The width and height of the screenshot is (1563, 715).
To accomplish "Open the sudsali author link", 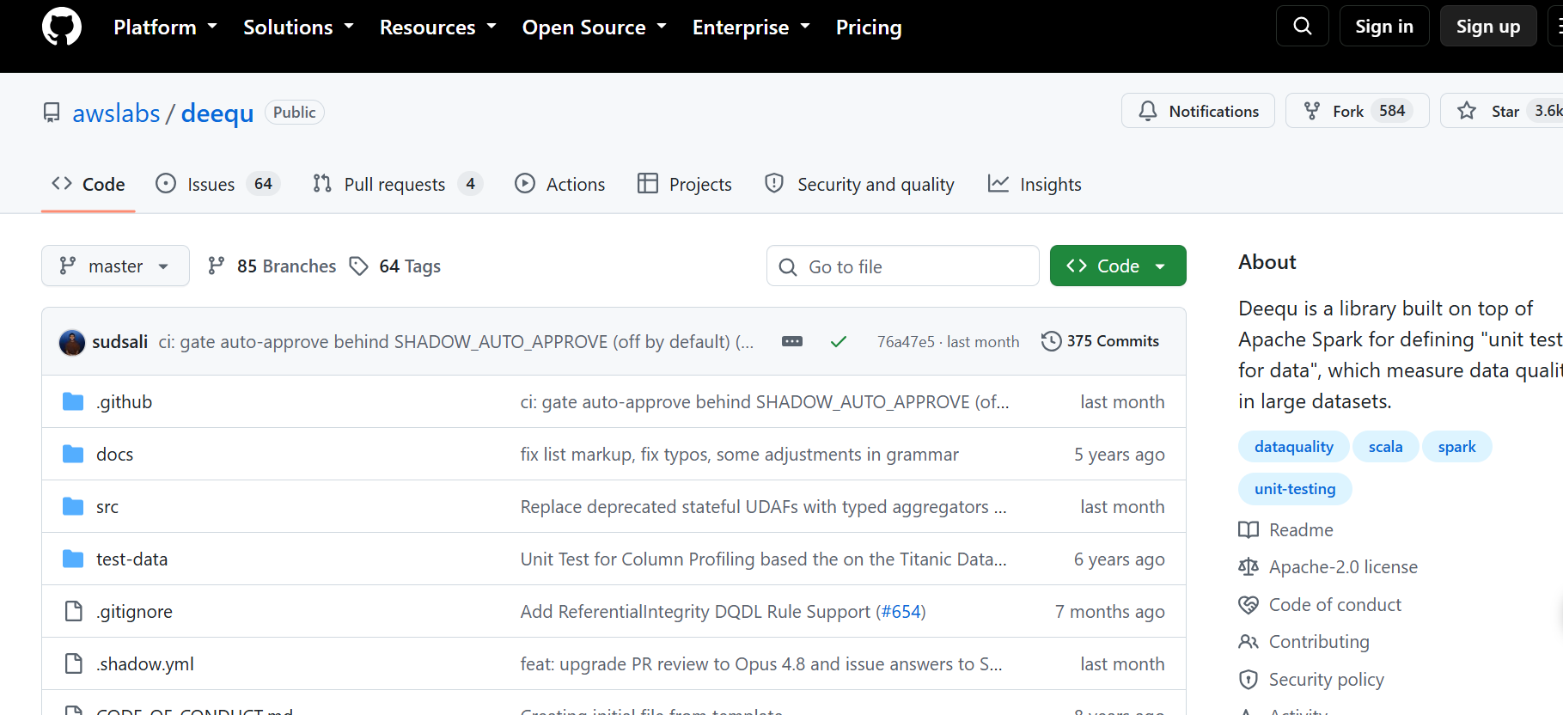I will 119,342.
